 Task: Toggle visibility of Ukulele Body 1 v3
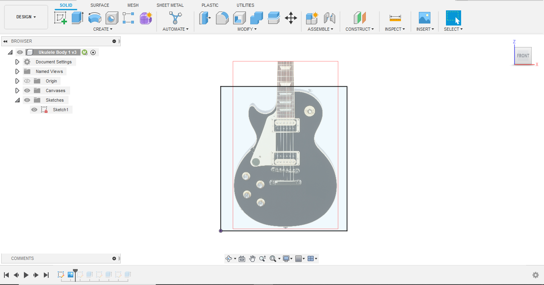click(x=20, y=52)
